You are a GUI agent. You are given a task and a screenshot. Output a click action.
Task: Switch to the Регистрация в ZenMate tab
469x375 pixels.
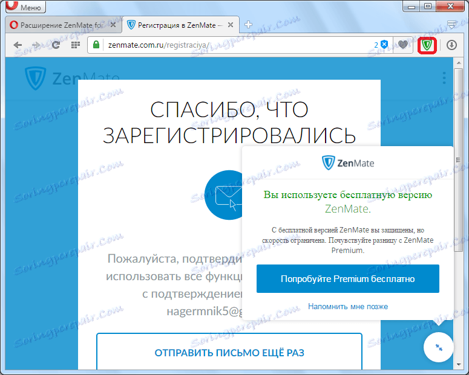[x=181, y=25]
